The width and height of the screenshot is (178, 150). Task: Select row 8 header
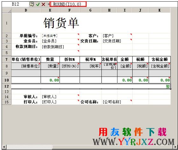coord(7,66)
